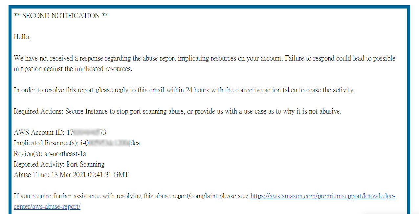Click the "Implicated Resource(s):" label

[46, 143]
